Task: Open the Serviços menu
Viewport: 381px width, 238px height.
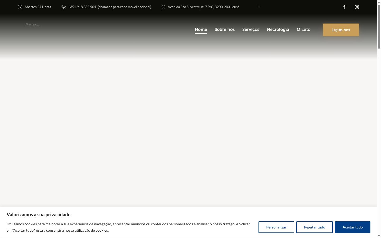Action: point(251,29)
